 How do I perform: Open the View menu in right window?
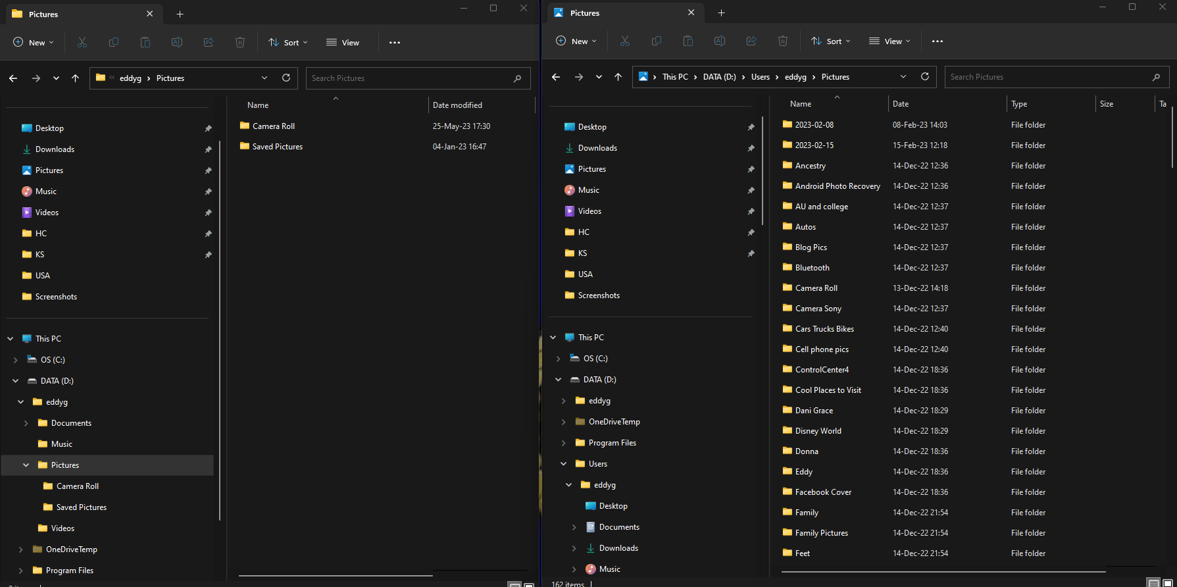[889, 41]
